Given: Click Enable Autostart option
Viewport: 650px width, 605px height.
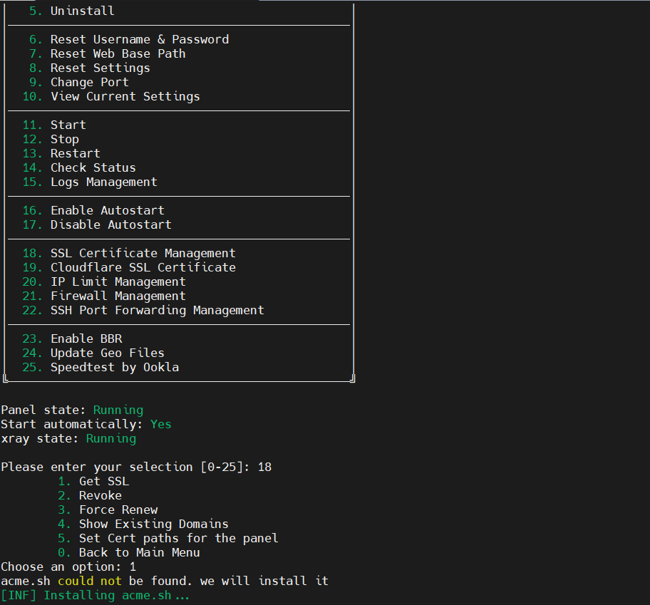Looking at the screenshot, I should point(107,210).
